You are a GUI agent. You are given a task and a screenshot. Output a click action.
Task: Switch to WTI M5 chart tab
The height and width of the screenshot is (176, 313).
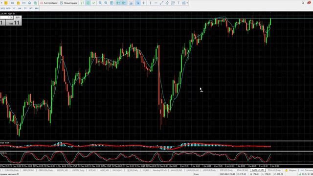coord(92,170)
